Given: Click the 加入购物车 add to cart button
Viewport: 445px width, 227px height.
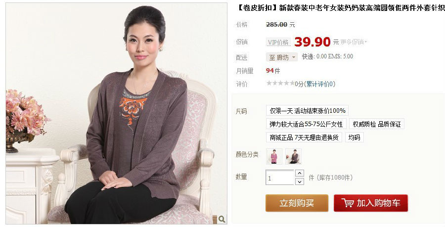Looking at the screenshot, I should click(371, 203).
